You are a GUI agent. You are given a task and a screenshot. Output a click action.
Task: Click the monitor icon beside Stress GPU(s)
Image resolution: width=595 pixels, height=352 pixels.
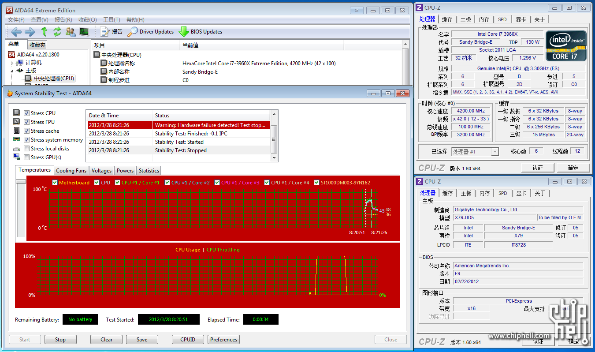(17, 157)
